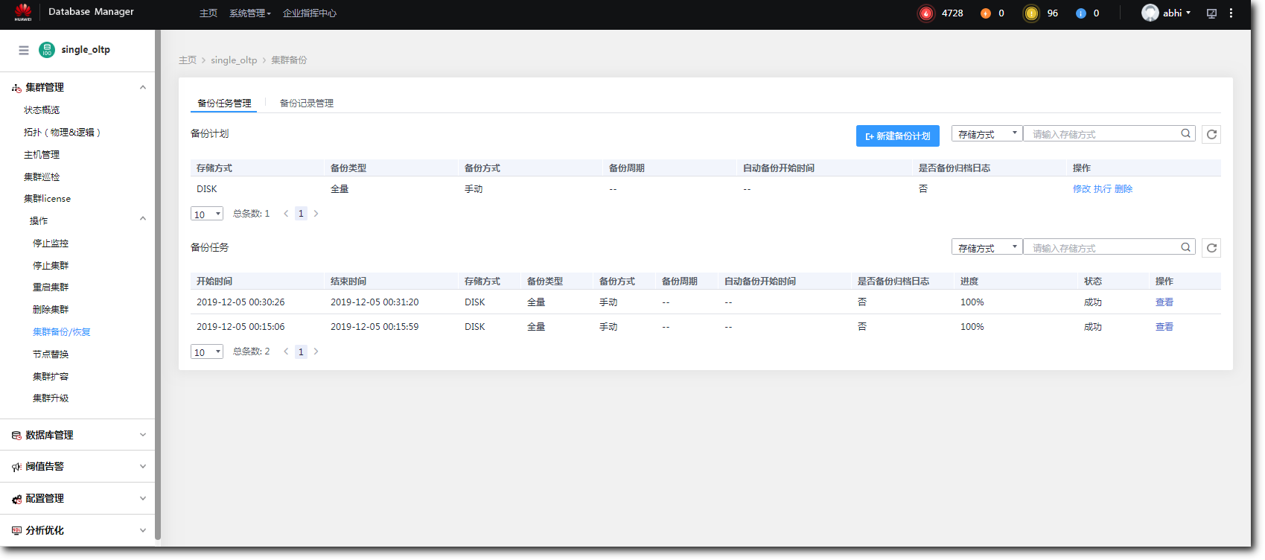Switch to 备份记录管理 tab
This screenshot has width=1265, height=560.
point(307,104)
